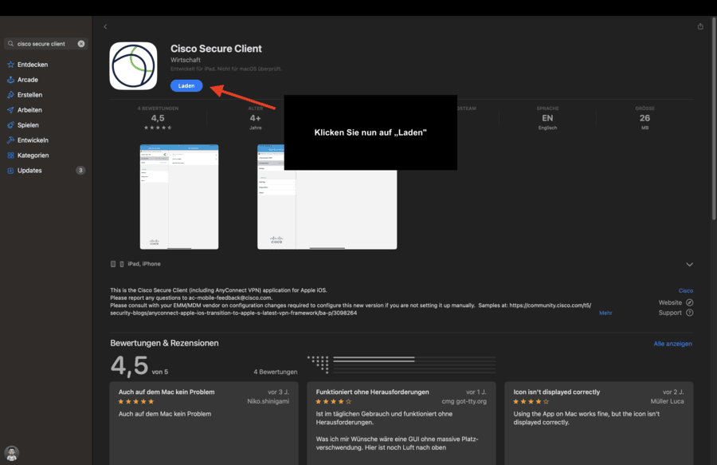Screen dimensions: 717x465
Task: Open the share icon at top right
Action: (700, 26)
